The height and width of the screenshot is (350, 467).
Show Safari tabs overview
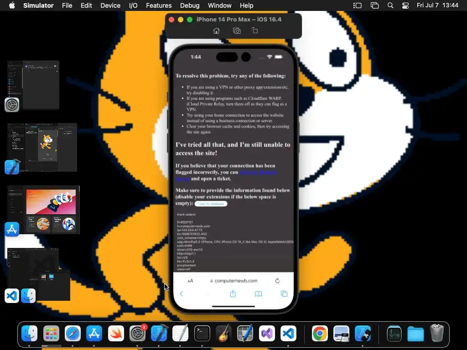click(284, 294)
